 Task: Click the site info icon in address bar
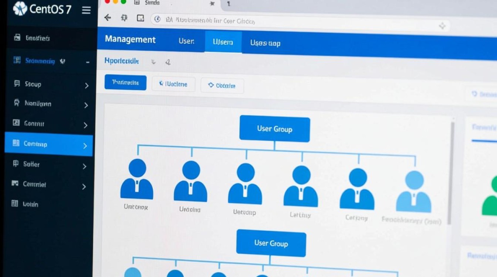[x=157, y=20]
